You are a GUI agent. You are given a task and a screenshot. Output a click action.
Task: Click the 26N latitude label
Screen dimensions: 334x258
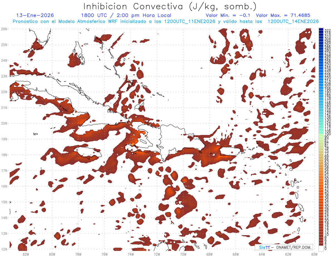point(4,29)
